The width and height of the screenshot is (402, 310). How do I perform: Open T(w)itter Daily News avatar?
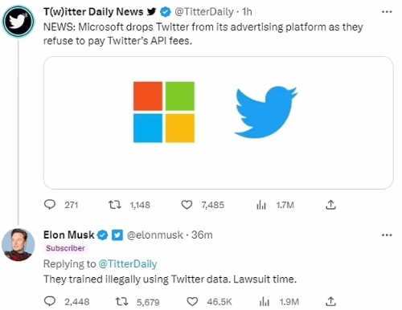(18, 21)
